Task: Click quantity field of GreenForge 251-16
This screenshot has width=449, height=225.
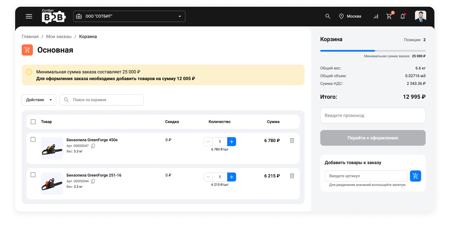Action: point(220,177)
